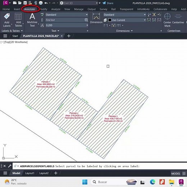187x187 pixels.
Task: Toggle the MODEL space button
Action: tap(175, 173)
